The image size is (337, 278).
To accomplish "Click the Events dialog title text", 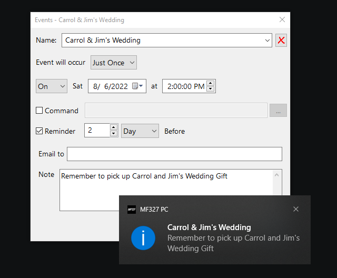I will (80, 20).
